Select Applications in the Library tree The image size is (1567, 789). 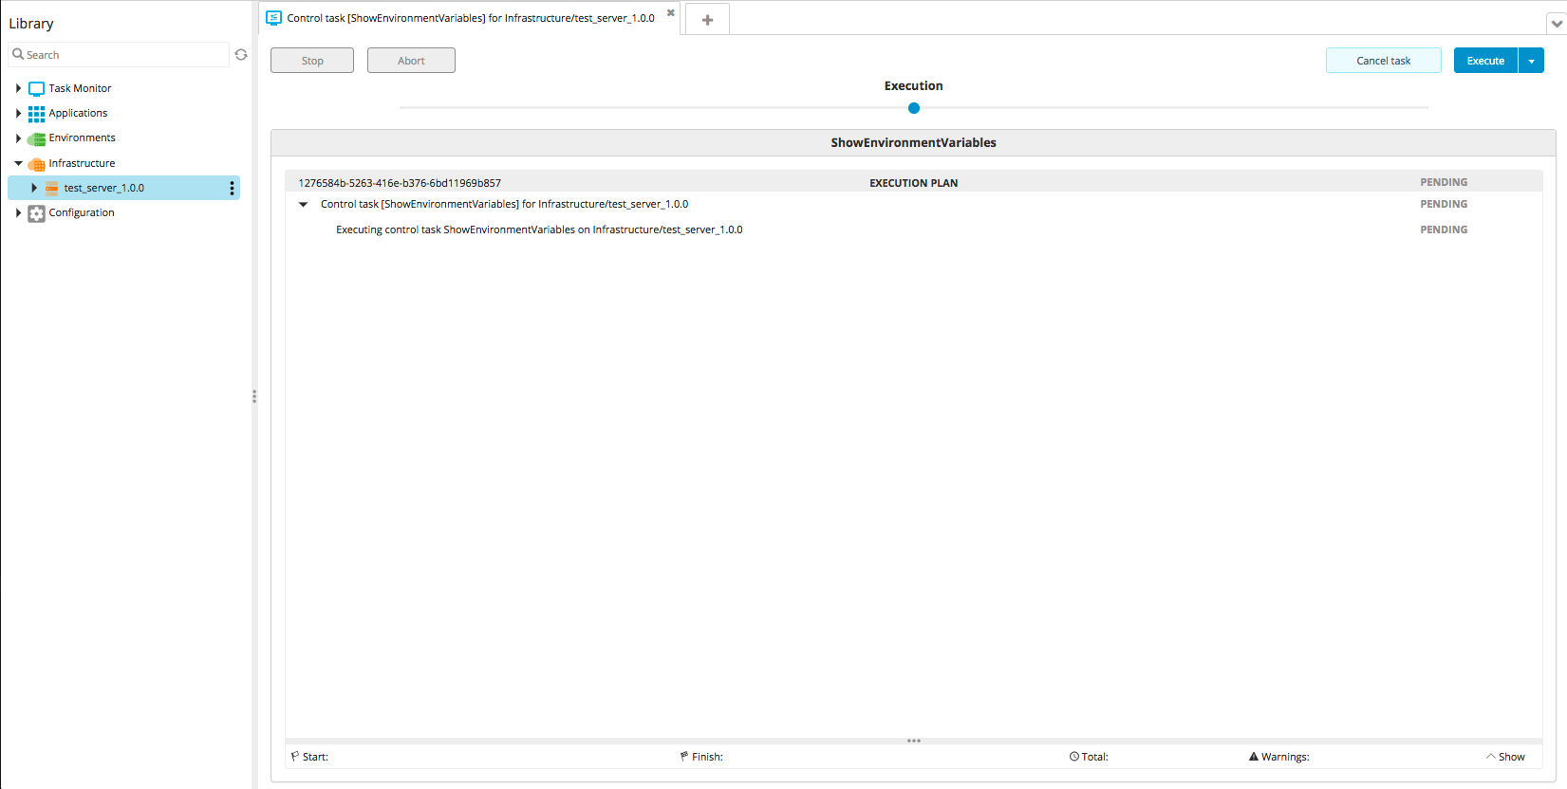78,113
